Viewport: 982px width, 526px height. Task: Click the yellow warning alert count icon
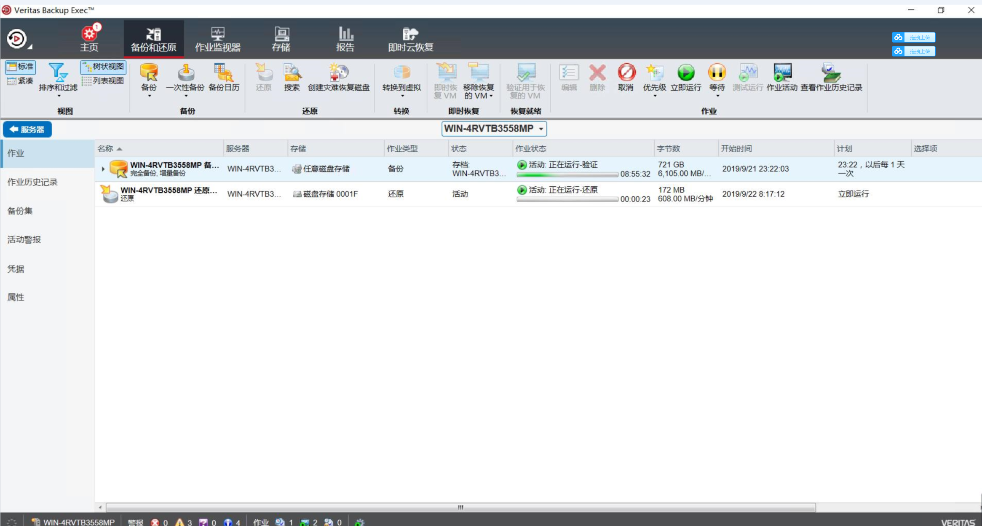coord(179,522)
